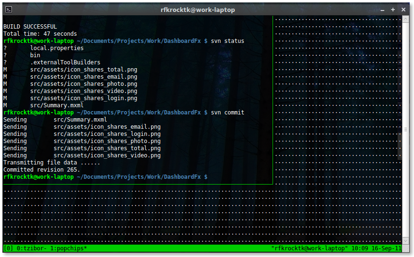Image resolution: width=414 pixels, height=257 pixels.
Task: Click the terminal icon in title bar
Action: [7, 10]
